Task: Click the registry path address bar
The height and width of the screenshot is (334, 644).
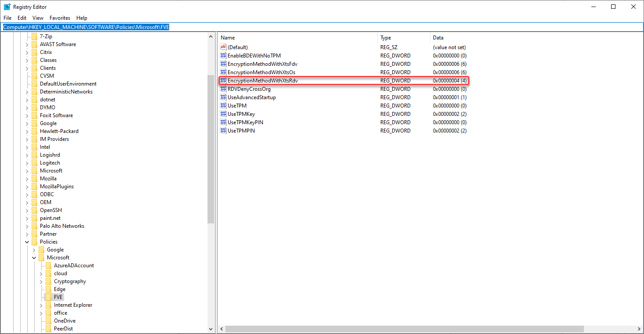Action: (322, 27)
